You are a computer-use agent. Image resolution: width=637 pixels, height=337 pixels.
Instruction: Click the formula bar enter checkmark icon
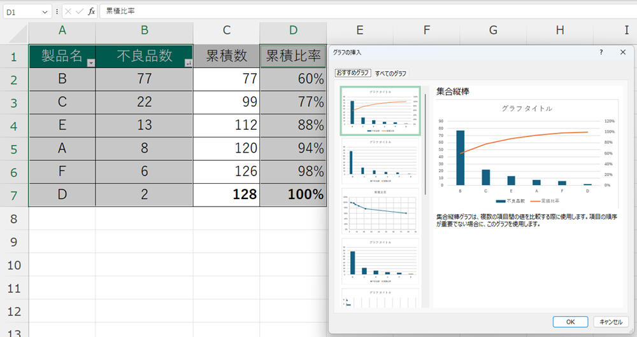(80, 11)
